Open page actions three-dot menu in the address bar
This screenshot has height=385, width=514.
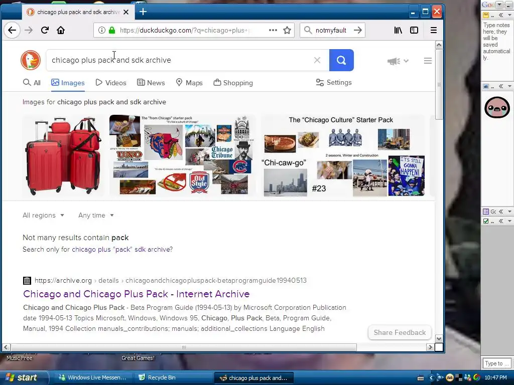coord(273,30)
